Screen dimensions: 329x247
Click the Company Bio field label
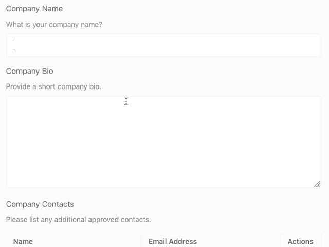(29, 71)
